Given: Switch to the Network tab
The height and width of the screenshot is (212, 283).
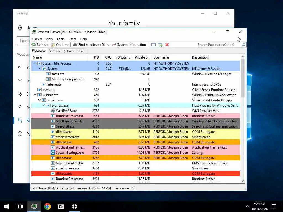Looking at the screenshot, I should [x=69, y=51].
